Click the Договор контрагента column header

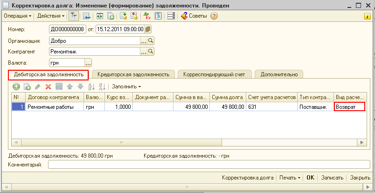coord(54,97)
